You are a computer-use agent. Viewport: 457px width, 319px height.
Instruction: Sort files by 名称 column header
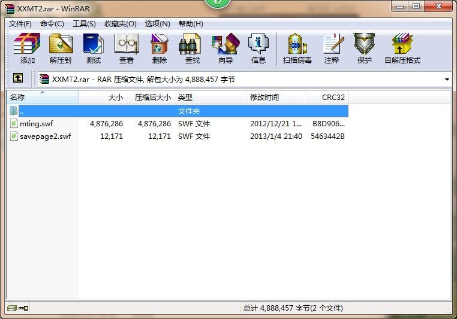[42, 97]
